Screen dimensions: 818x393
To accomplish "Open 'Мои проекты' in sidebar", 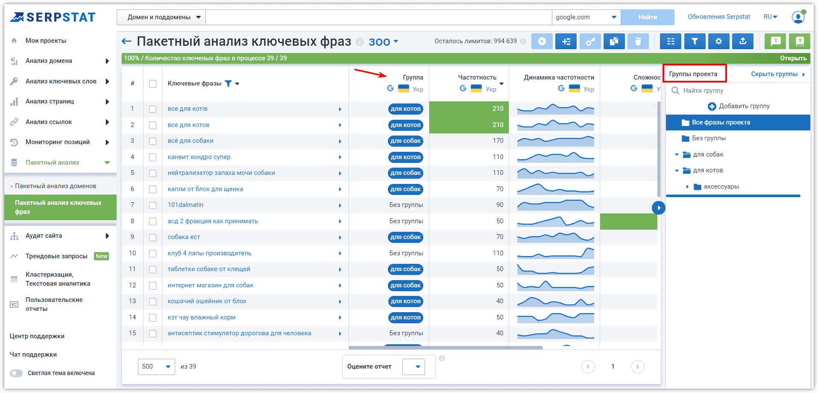I will (46, 41).
